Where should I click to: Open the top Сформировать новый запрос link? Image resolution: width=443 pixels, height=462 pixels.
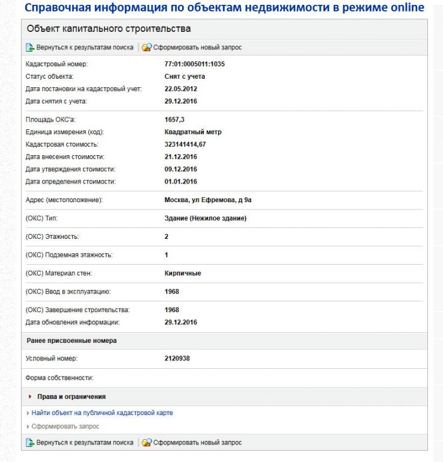tap(197, 48)
